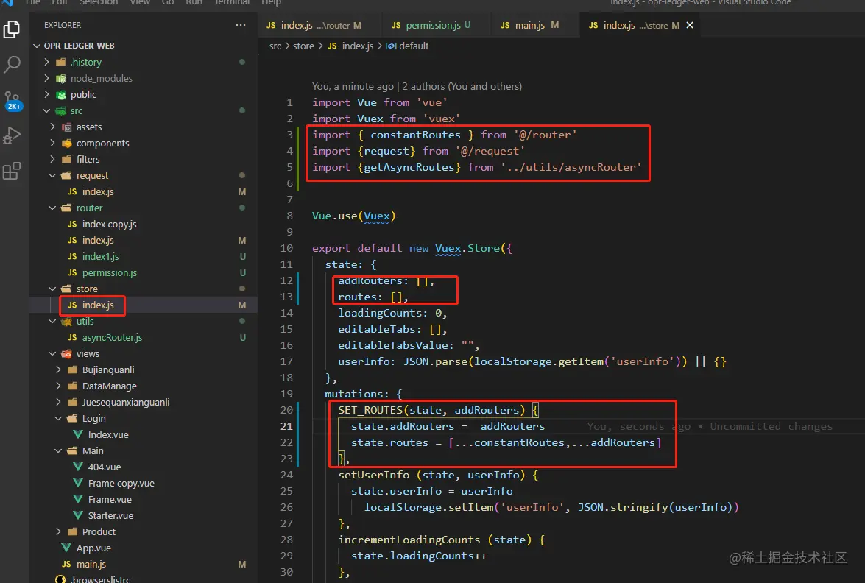Click Vue icon of Frame.vue

[78, 500]
